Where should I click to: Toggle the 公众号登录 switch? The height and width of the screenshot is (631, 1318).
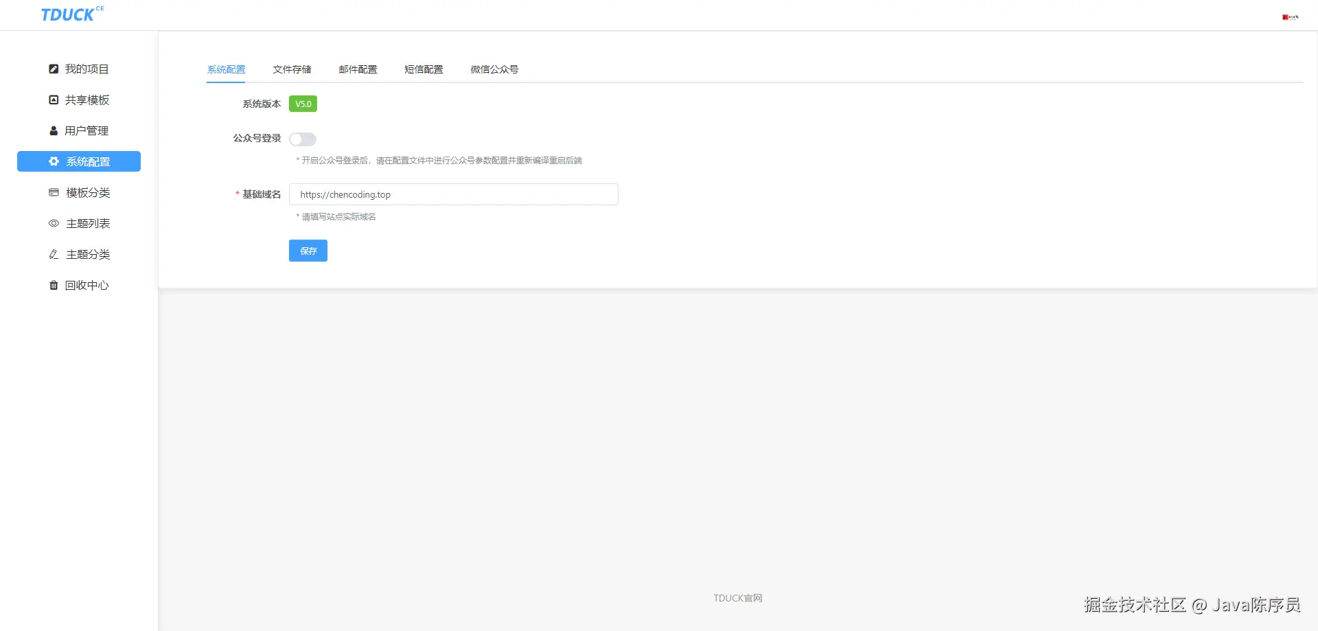coord(303,139)
